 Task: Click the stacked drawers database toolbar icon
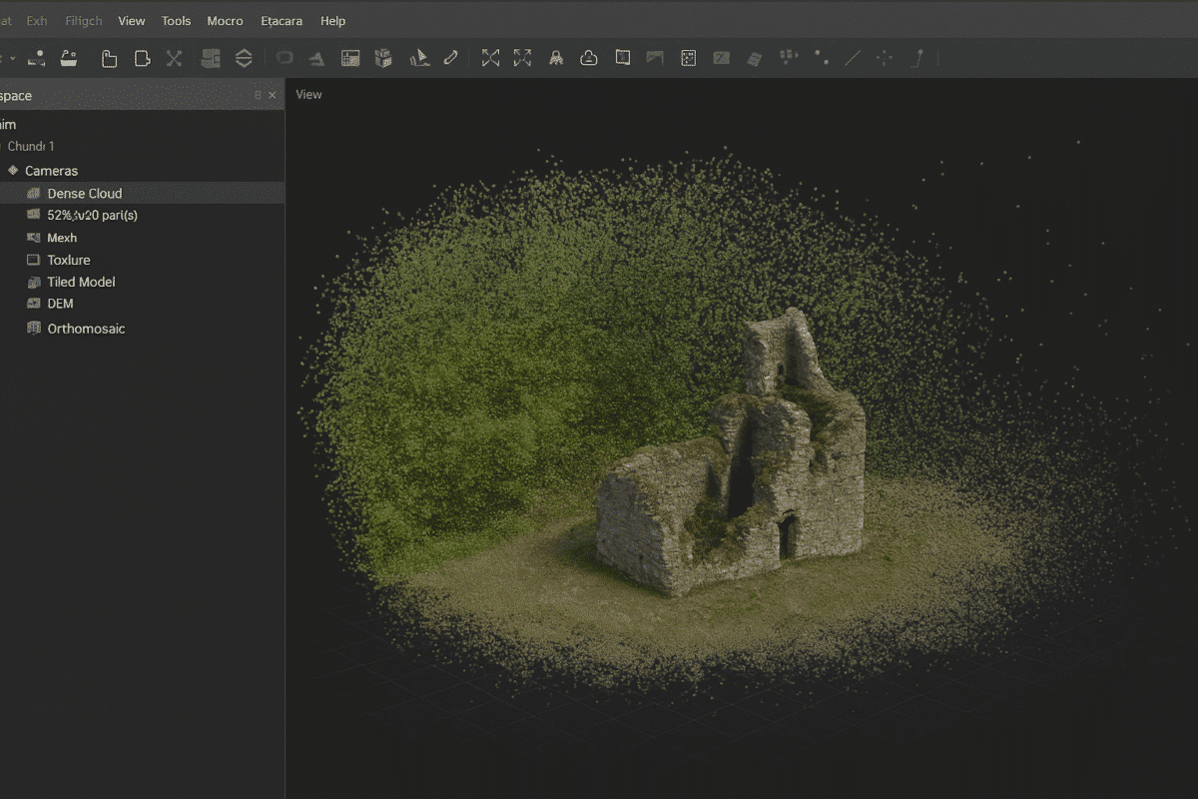(x=211, y=58)
